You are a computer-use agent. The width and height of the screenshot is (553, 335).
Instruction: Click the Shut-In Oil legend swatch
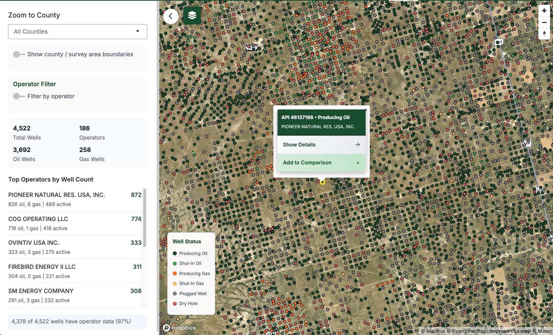click(175, 263)
